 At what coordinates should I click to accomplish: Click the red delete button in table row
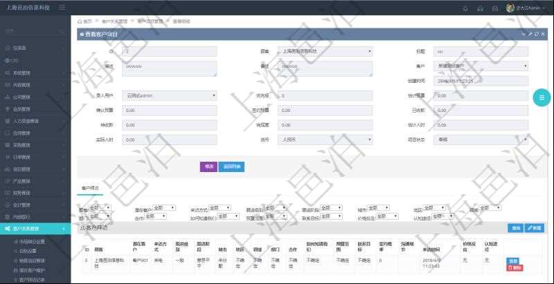pos(515,267)
